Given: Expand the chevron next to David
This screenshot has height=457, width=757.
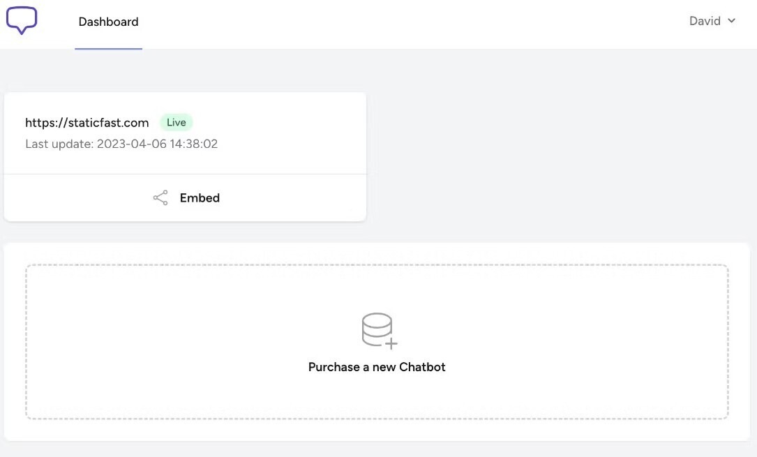Looking at the screenshot, I should click(x=731, y=21).
